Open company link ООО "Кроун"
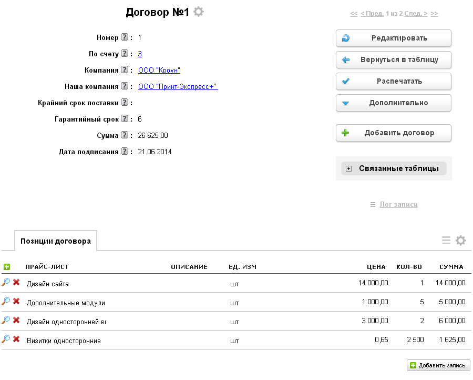The height and width of the screenshot is (380, 473). coord(159,70)
